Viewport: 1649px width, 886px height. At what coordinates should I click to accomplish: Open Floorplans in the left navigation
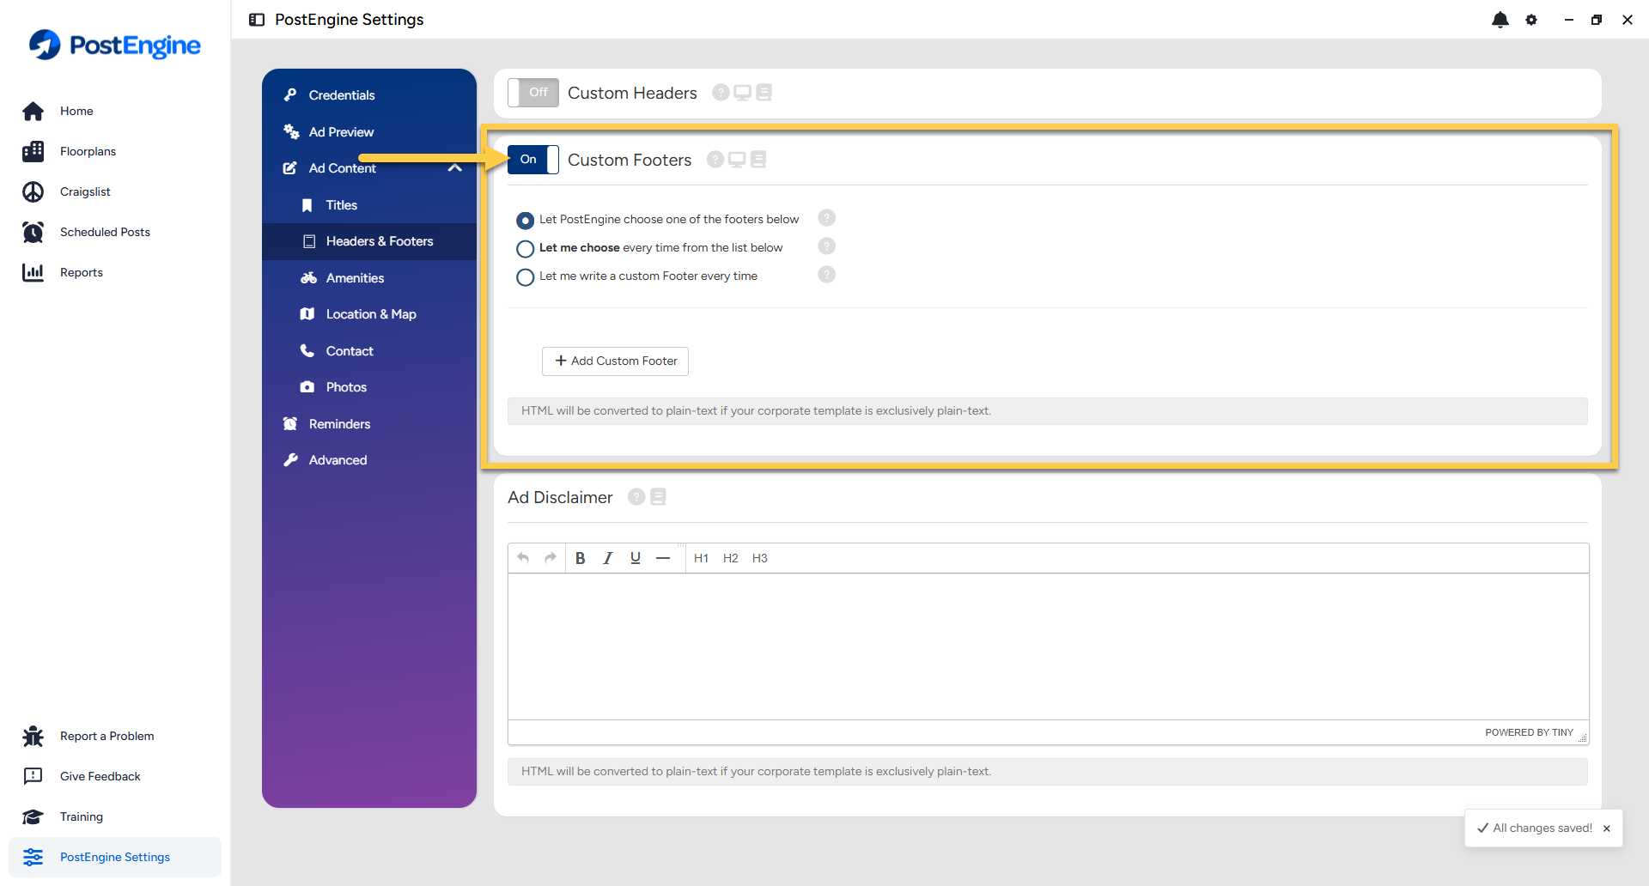click(115, 152)
